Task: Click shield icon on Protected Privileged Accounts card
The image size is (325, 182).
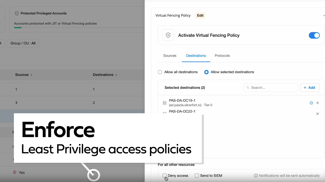Action: (17, 13)
